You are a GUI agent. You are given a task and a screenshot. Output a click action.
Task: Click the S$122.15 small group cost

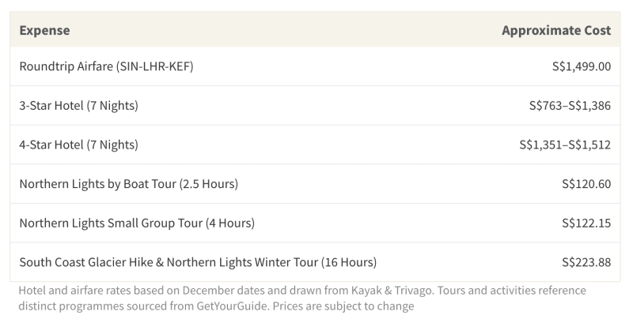click(x=586, y=223)
